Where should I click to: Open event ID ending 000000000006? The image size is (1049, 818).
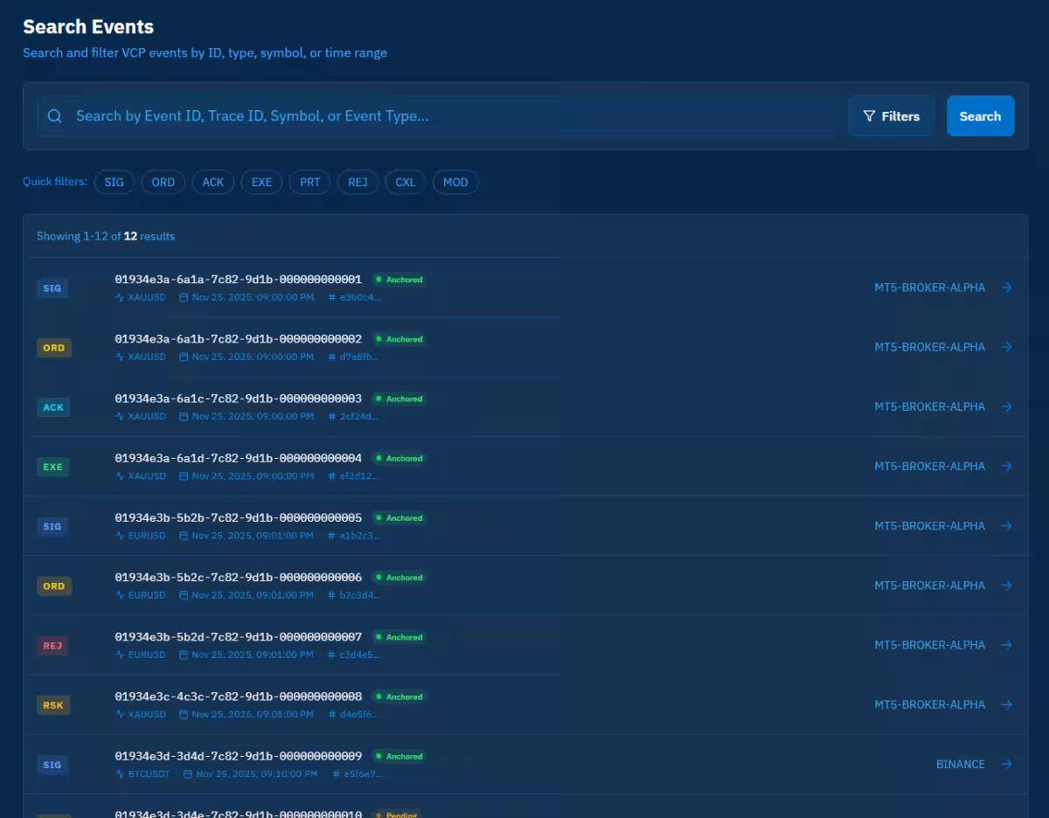(238, 578)
